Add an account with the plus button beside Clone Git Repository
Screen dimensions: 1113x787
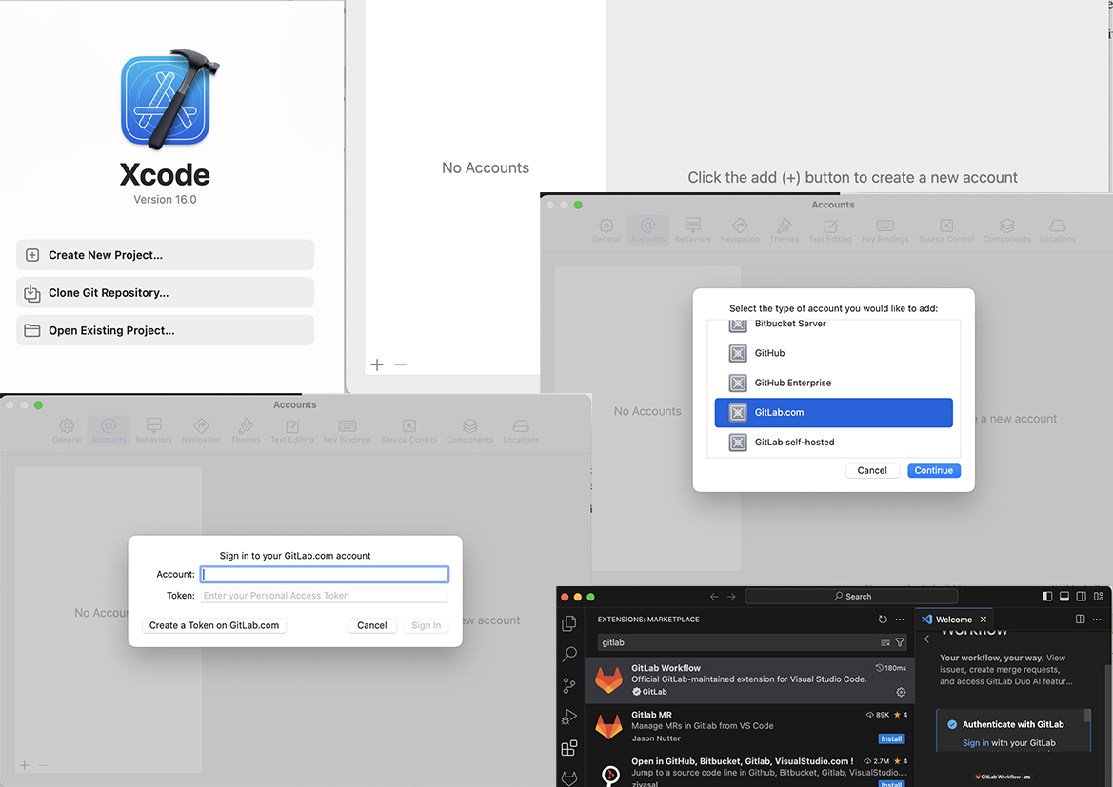tap(377, 364)
